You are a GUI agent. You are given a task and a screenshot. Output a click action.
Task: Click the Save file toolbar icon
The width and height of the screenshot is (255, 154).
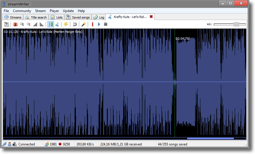[6, 24]
